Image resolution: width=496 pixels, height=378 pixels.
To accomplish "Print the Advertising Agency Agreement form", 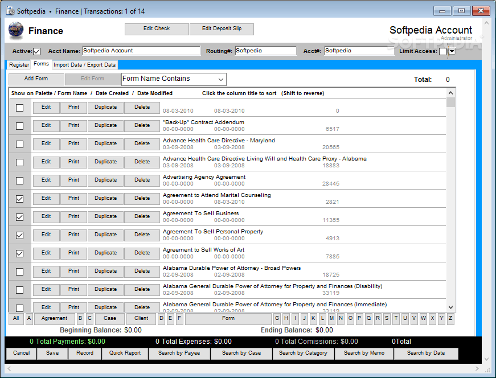I will pos(75,180).
